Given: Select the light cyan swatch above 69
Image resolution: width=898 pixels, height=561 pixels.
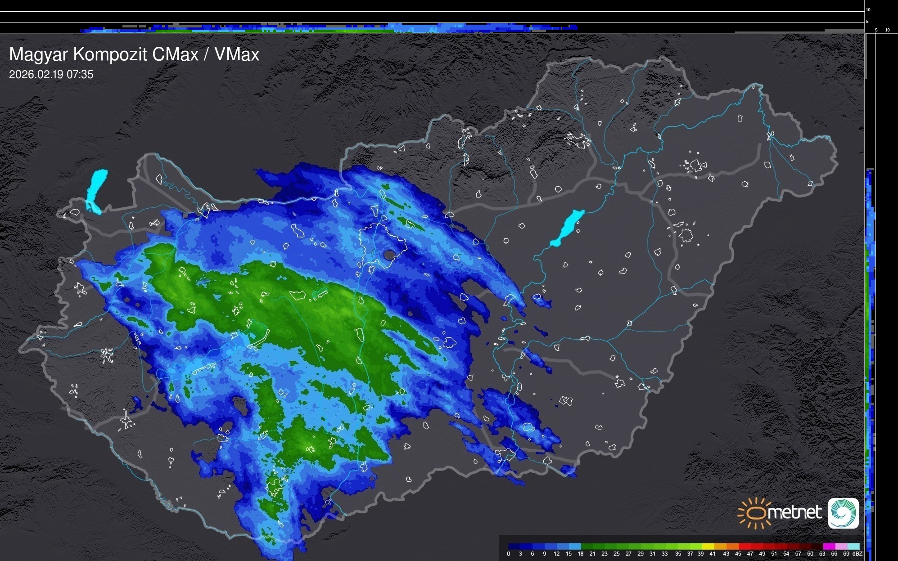Looking at the screenshot, I should [853, 546].
